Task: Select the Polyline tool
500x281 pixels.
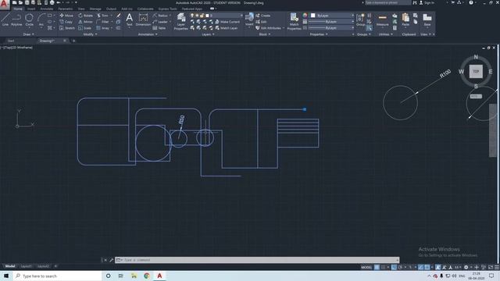Action: 16,20
